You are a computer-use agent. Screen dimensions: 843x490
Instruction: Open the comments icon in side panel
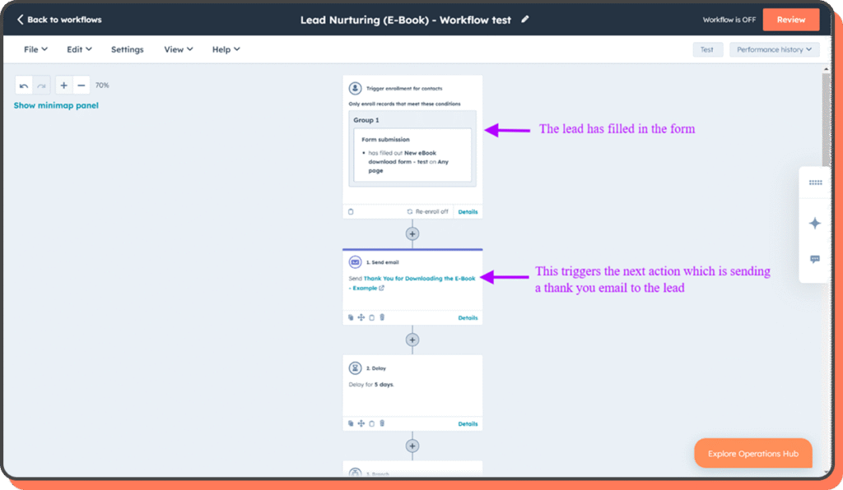pos(815,259)
